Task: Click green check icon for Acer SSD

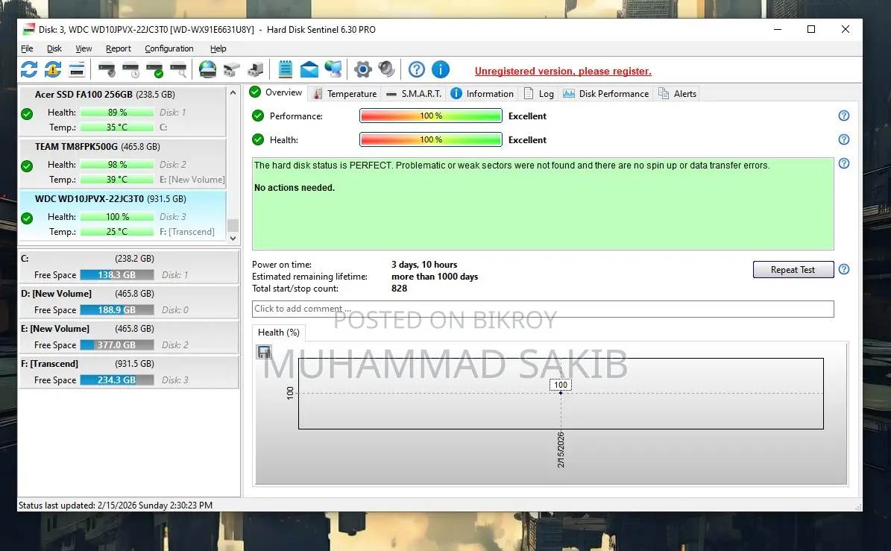Action: [27, 114]
